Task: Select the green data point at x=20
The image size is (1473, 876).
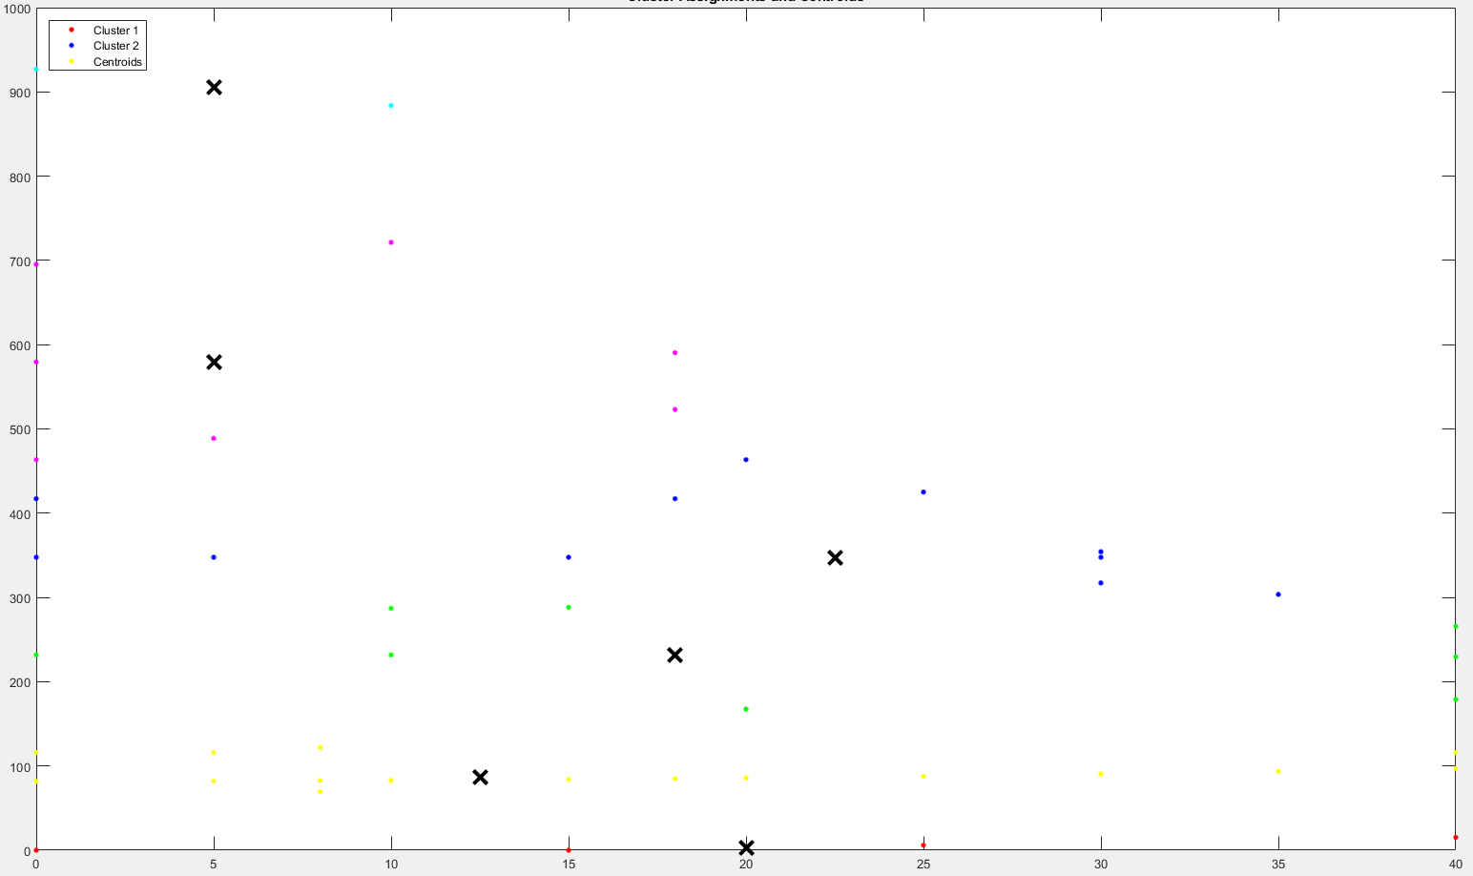Action: point(746,709)
